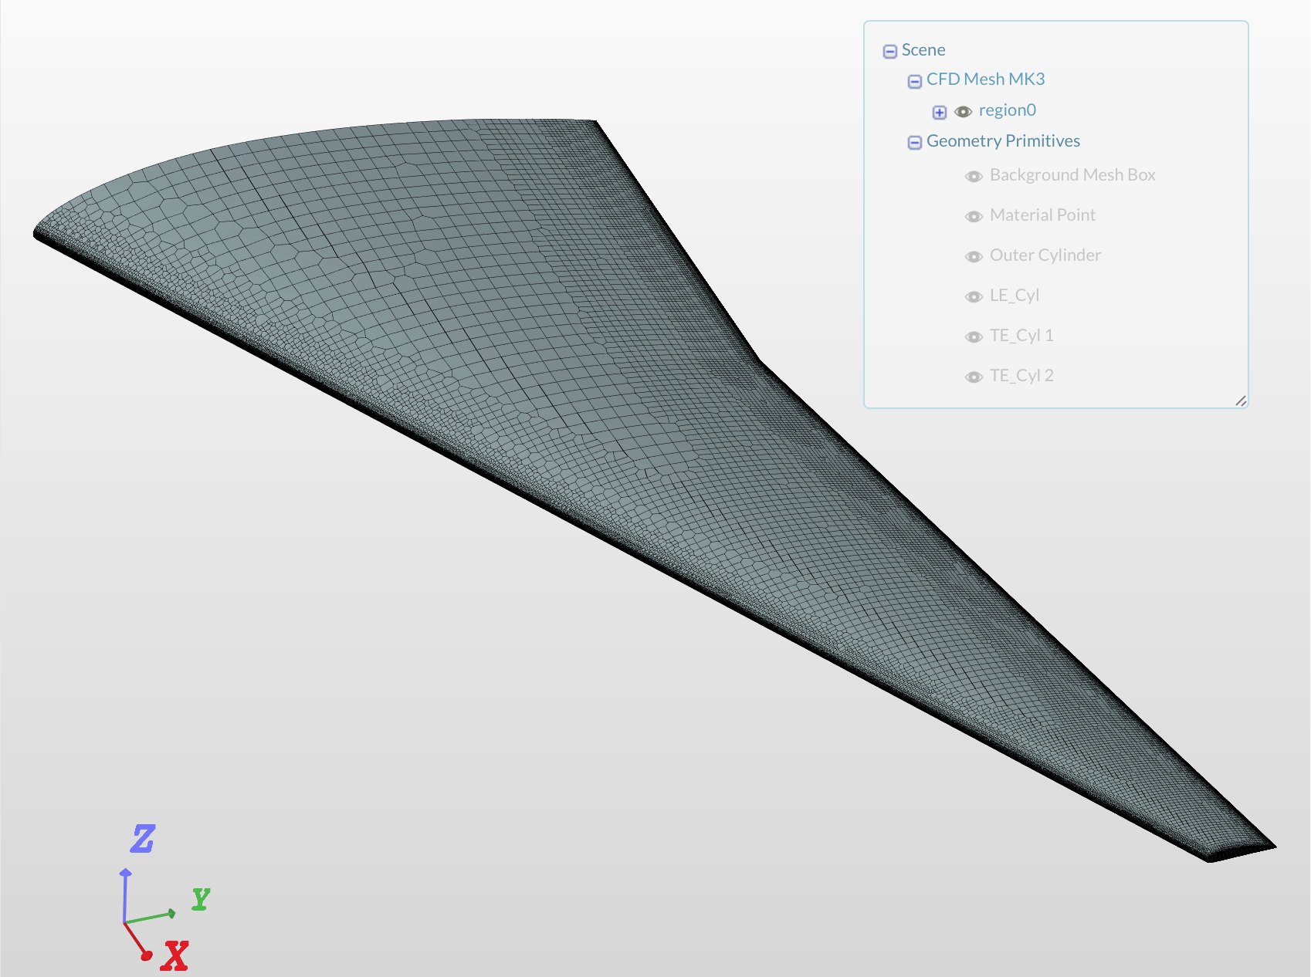Select the CFD Mesh MK3 item
Viewport: 1311px width, 977px height.
987,79
